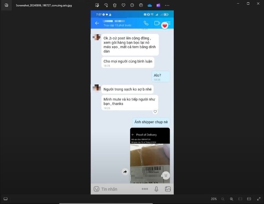Maximize the Photos window
The height and width of the screenshot is (204, 264).
pos(248,3)
